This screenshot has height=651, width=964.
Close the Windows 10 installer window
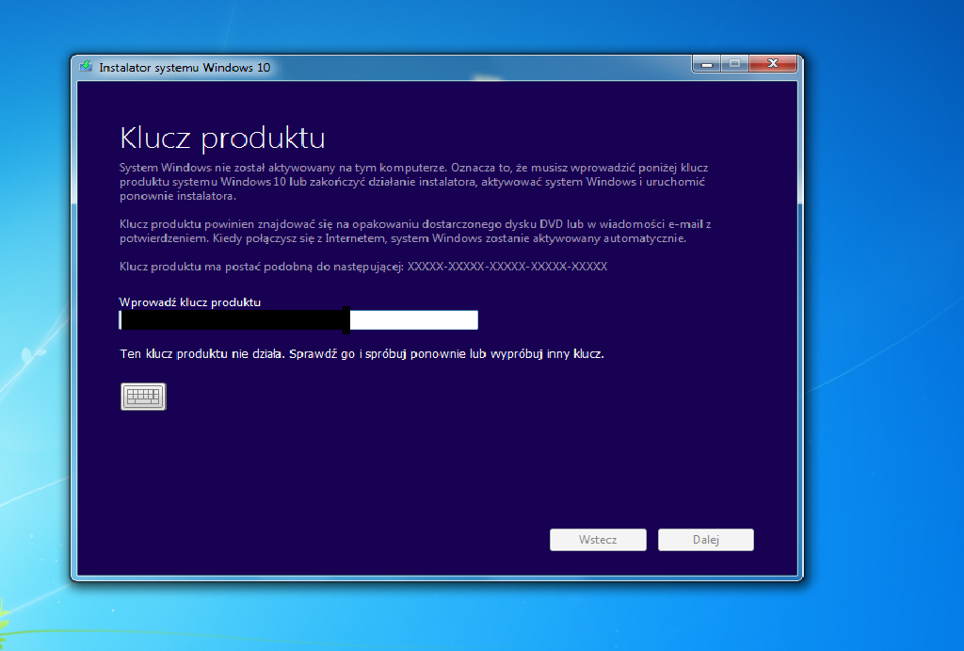coord(773,63)
